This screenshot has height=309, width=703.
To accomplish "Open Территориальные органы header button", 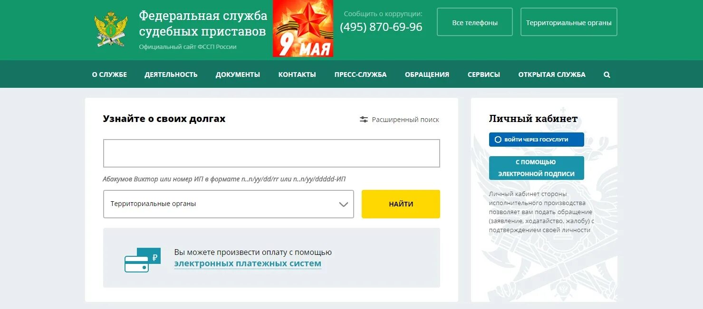I will click(569, 22).
